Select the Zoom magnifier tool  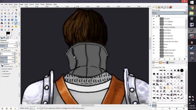pyautogui.click(x=16, y=13)
